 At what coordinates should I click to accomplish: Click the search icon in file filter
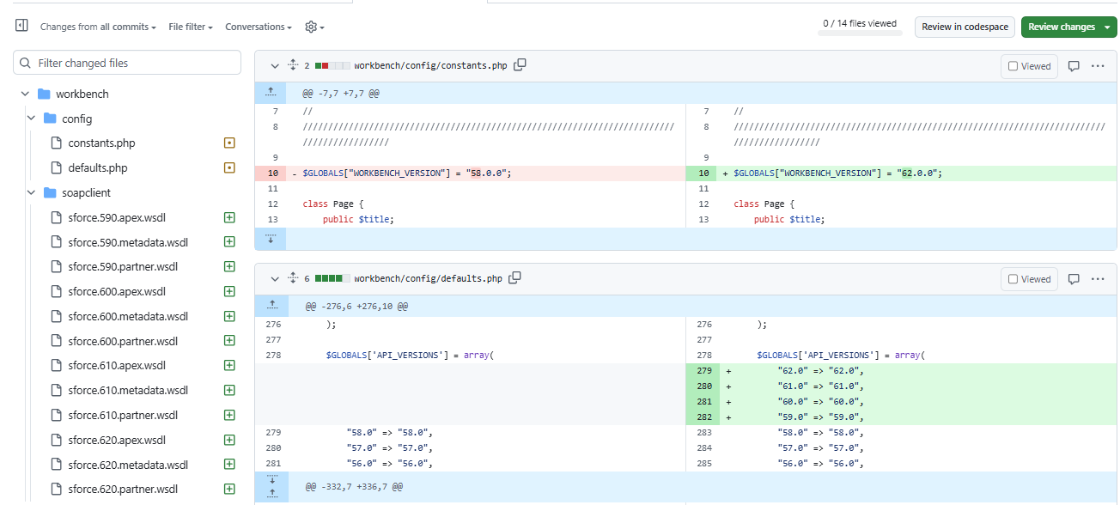pyautogui.click(x=26, y=63)
